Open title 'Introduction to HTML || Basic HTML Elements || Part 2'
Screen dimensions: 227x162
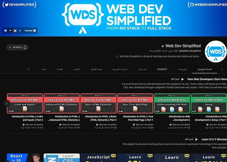101,118
